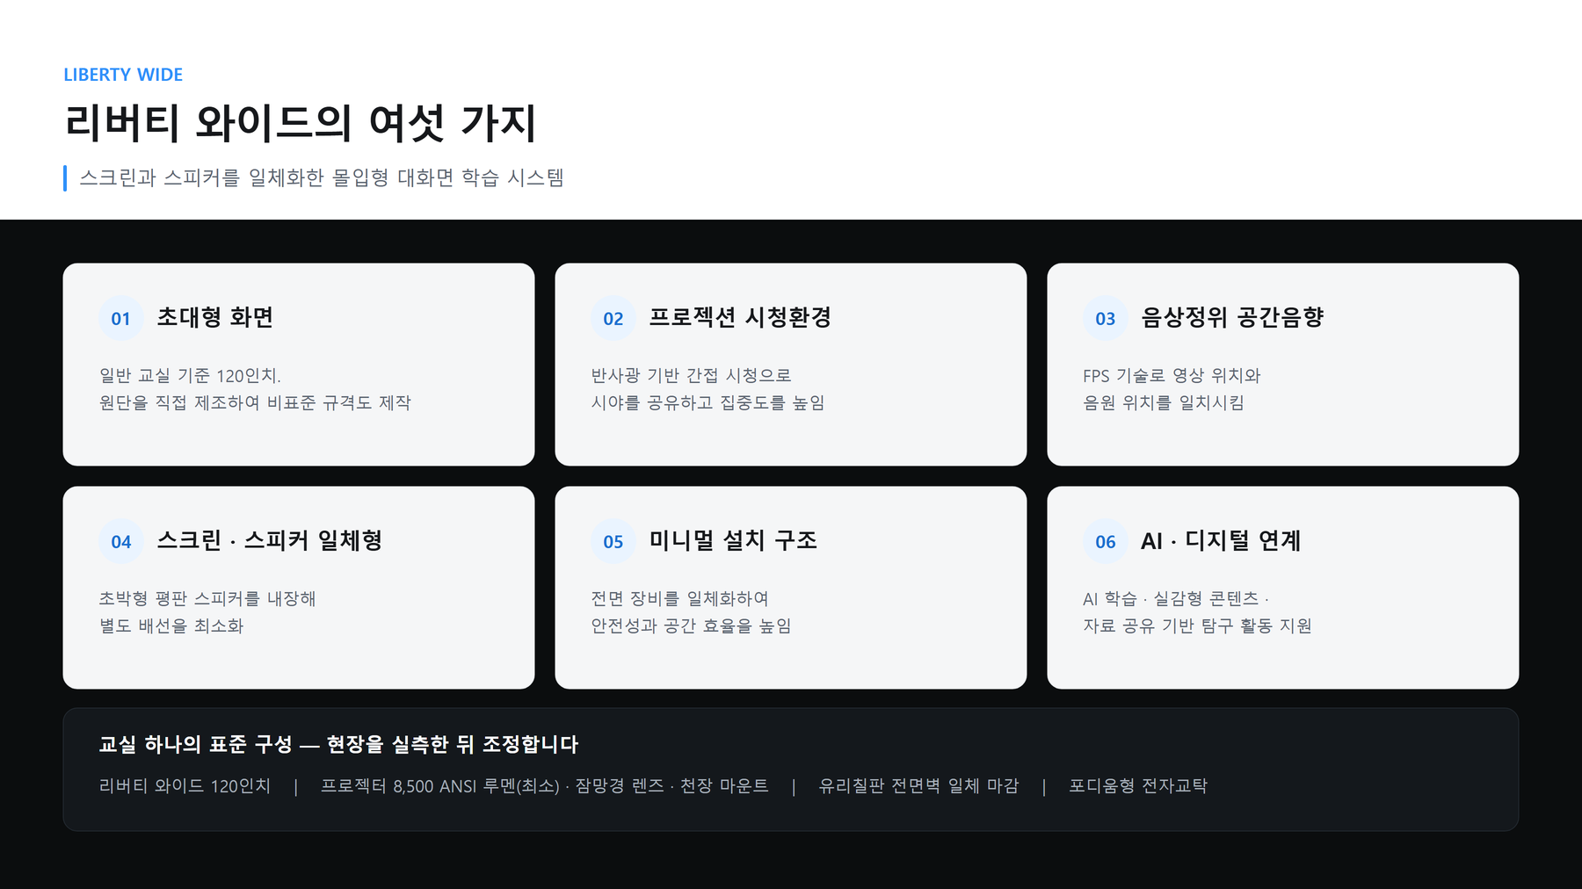Click the subtitle 스크린과 스피커를 일체화한 몰입형 대화면 학습 시스템
This screenshot has width=1582, height=889.
322,177
